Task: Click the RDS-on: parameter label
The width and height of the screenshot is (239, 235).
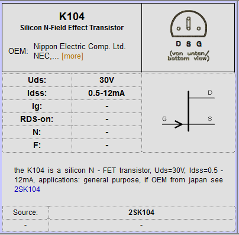Action: pyautogui.click(x=37, y=119)
